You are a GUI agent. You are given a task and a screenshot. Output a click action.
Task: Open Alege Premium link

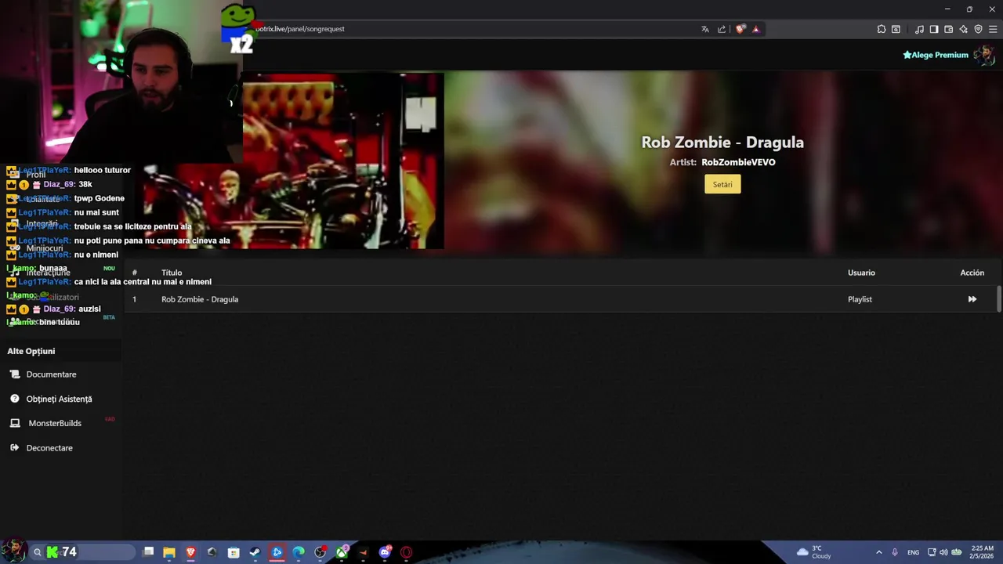point(936,55)
